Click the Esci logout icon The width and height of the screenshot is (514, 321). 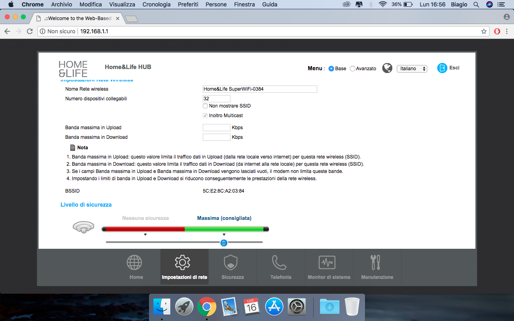tap(442, 68)
